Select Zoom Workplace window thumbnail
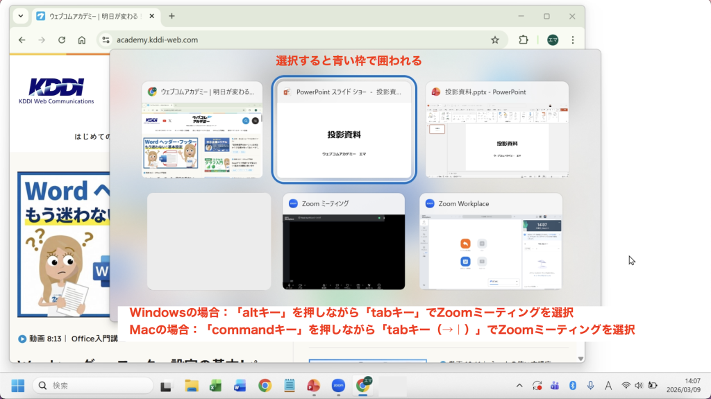 pyautogui.click(x=491, y=241)
